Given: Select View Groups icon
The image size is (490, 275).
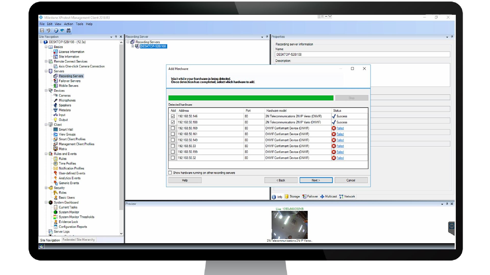Looking at the screenshot, I should (55, 134).
